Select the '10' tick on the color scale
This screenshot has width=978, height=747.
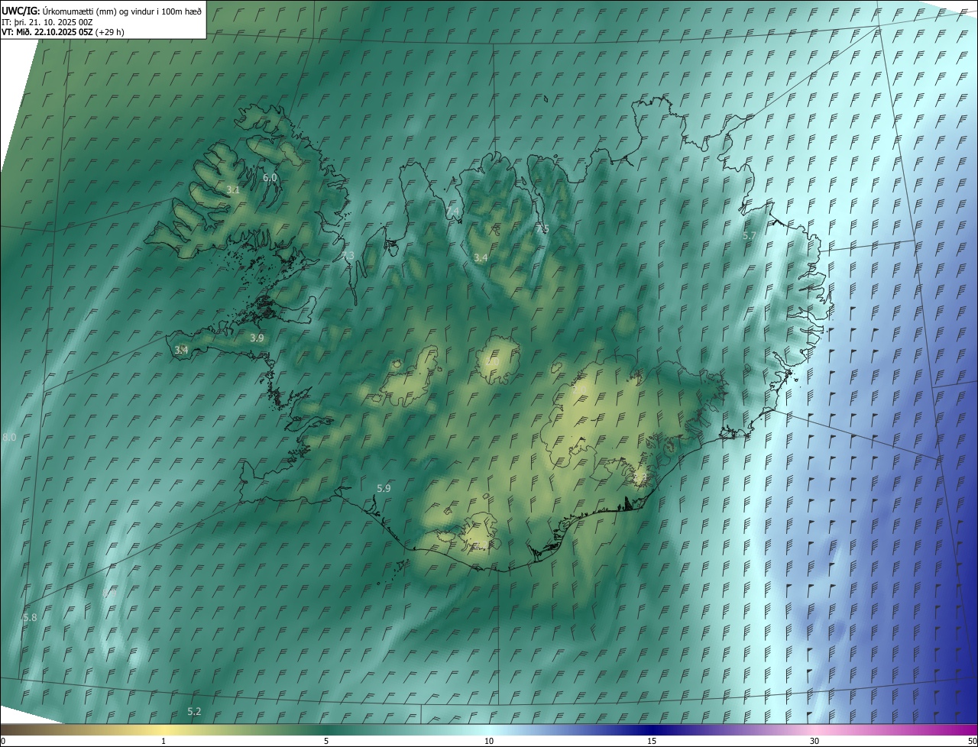[x=489, y=741]
